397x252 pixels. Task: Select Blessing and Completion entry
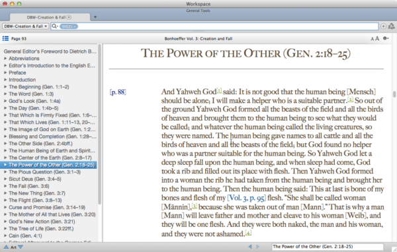pos(52,136)
